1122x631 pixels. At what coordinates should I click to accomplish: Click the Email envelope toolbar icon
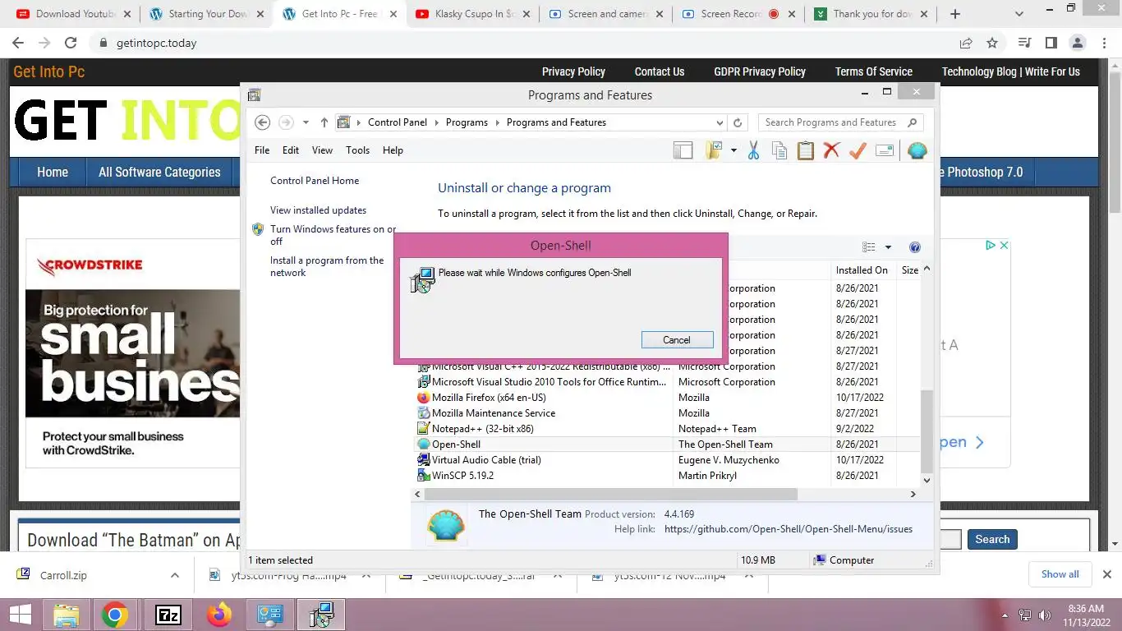(x=885, y=150)
